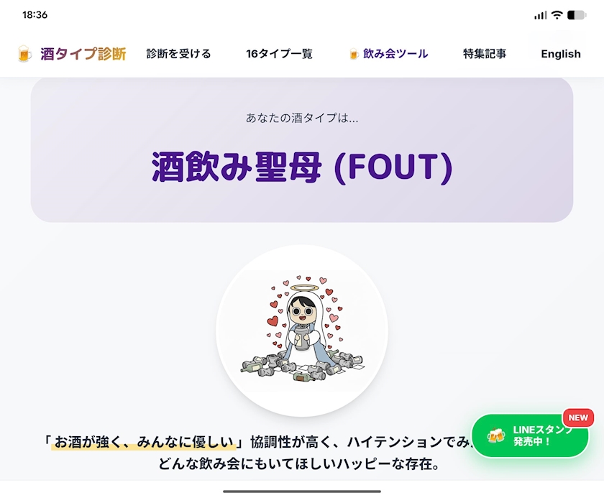The image size is (604, 503).
Task: Tap the 18:36 clock in status bar
Action: [x=35, y=14]
